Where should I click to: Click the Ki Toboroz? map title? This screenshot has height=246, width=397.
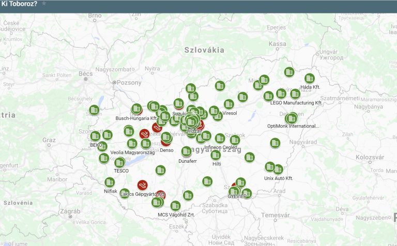[19, 4]
